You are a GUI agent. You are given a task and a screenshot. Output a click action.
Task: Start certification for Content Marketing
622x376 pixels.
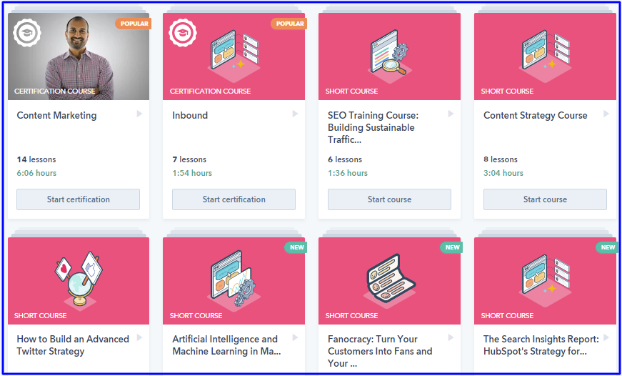pos(79,199)
